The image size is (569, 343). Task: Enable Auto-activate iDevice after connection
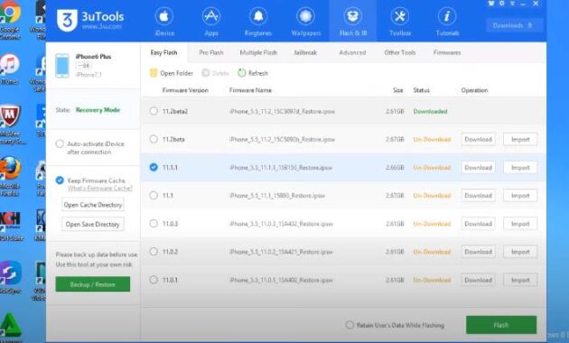(60, 144)
